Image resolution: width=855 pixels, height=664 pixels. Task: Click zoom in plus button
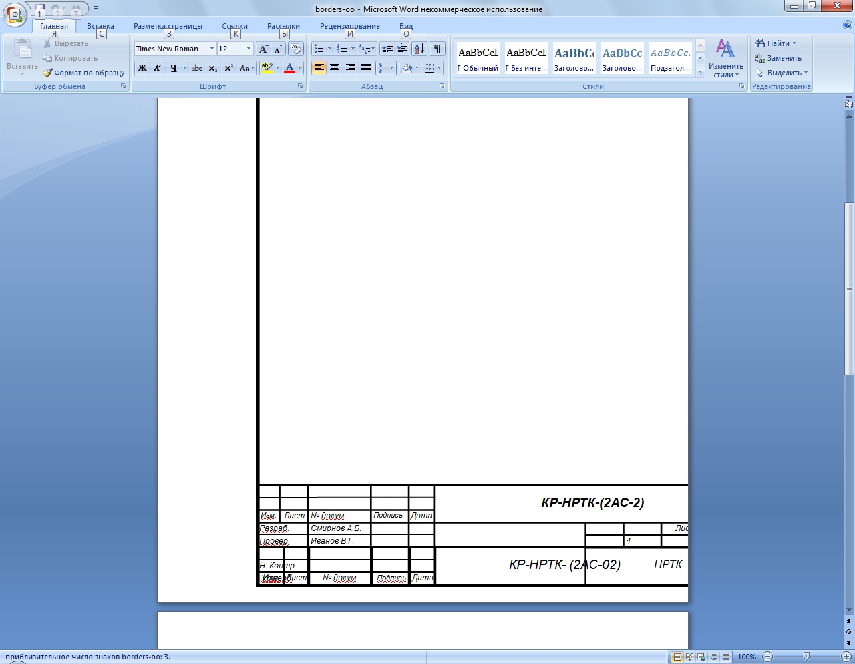pos(846,657)
